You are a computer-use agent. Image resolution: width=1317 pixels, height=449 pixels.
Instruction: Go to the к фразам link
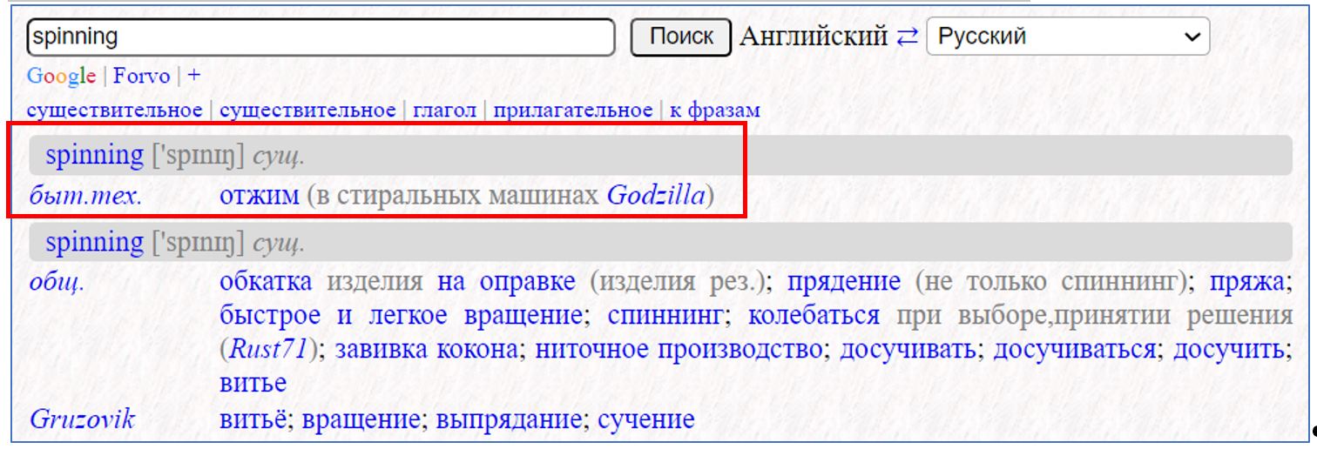click(714, 111)
